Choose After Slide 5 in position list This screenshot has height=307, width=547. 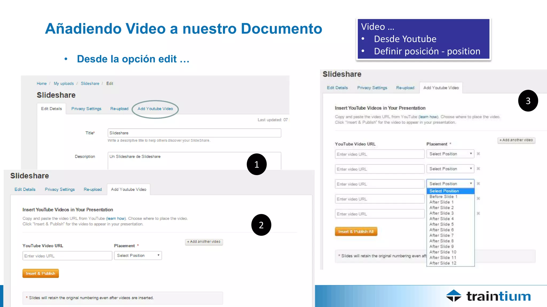pyautogui.click(x=450, y=224)
